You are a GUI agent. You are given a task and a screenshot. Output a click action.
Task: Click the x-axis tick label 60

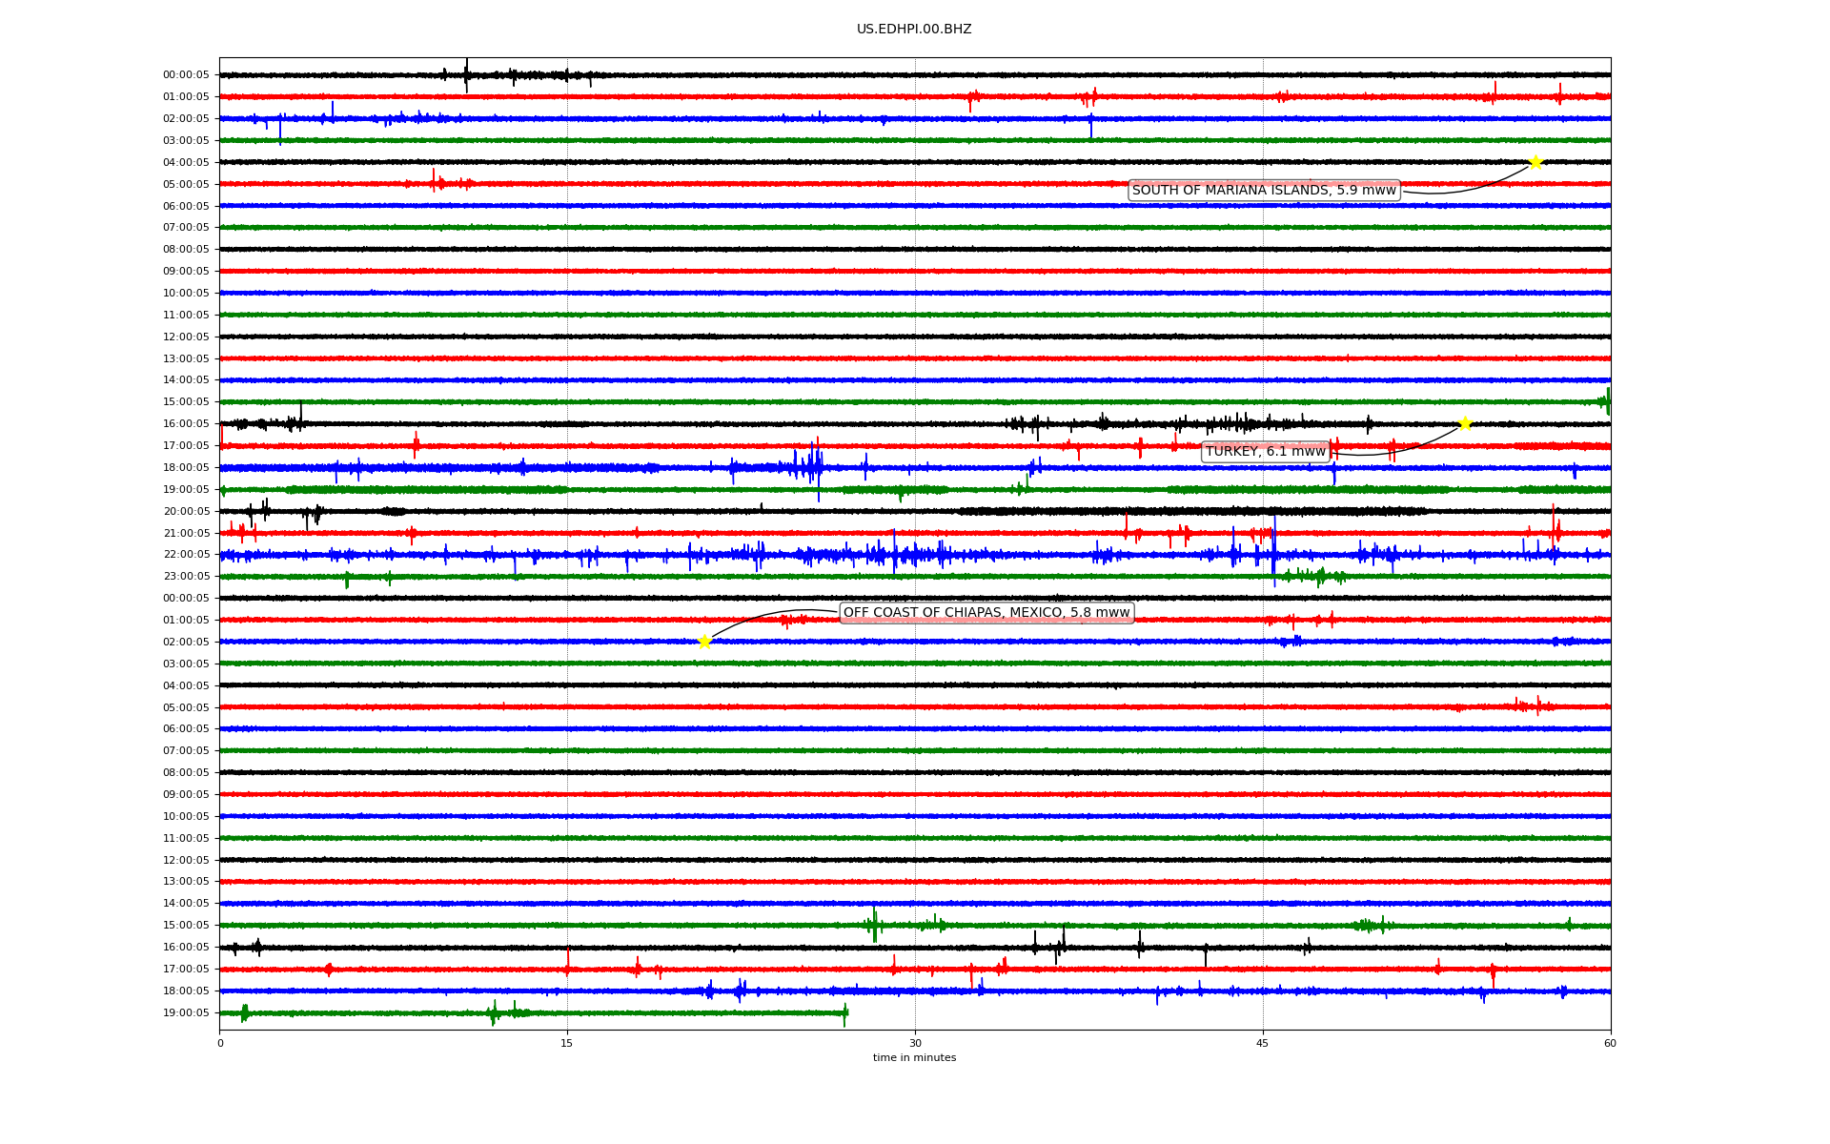click(1610, 1043)
